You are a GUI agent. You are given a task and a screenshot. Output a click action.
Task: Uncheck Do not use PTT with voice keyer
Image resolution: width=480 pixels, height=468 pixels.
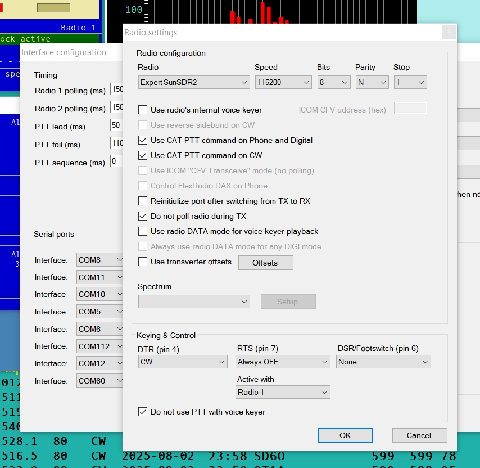click(143, 412)
